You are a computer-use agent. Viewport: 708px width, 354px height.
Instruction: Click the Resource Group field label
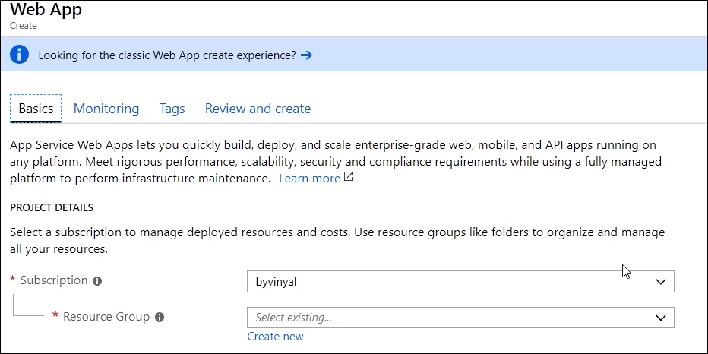click(106, 317)
